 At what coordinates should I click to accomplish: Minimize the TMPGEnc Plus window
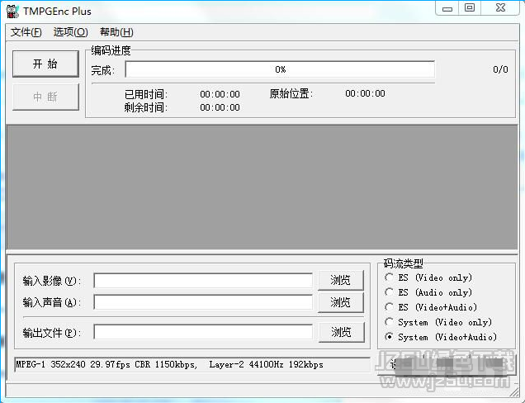pos(447,8)
